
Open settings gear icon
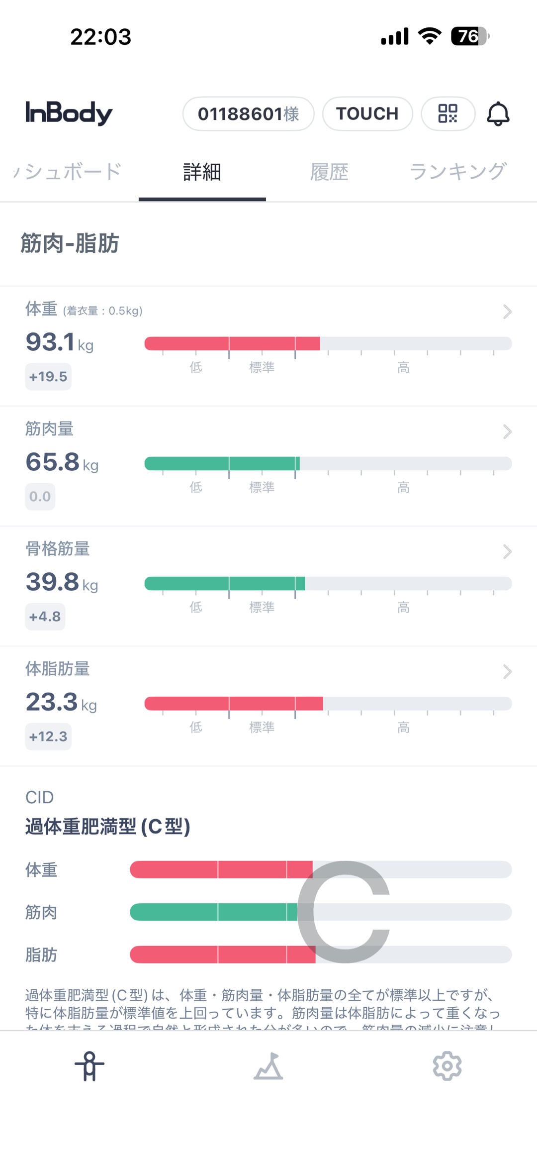[x=447, y=1066]
